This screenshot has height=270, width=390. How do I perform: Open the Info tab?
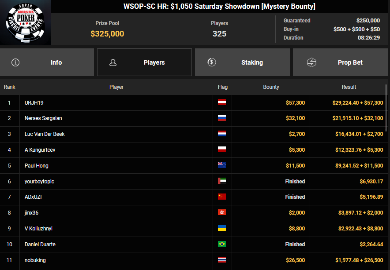[47, 62]
